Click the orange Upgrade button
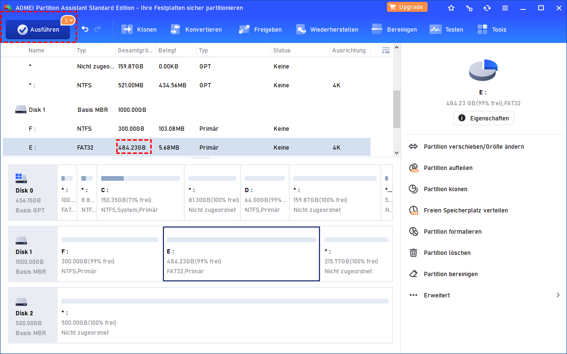Image resolution: width=567 pixels, height=354 pixels. click(407, 7)
